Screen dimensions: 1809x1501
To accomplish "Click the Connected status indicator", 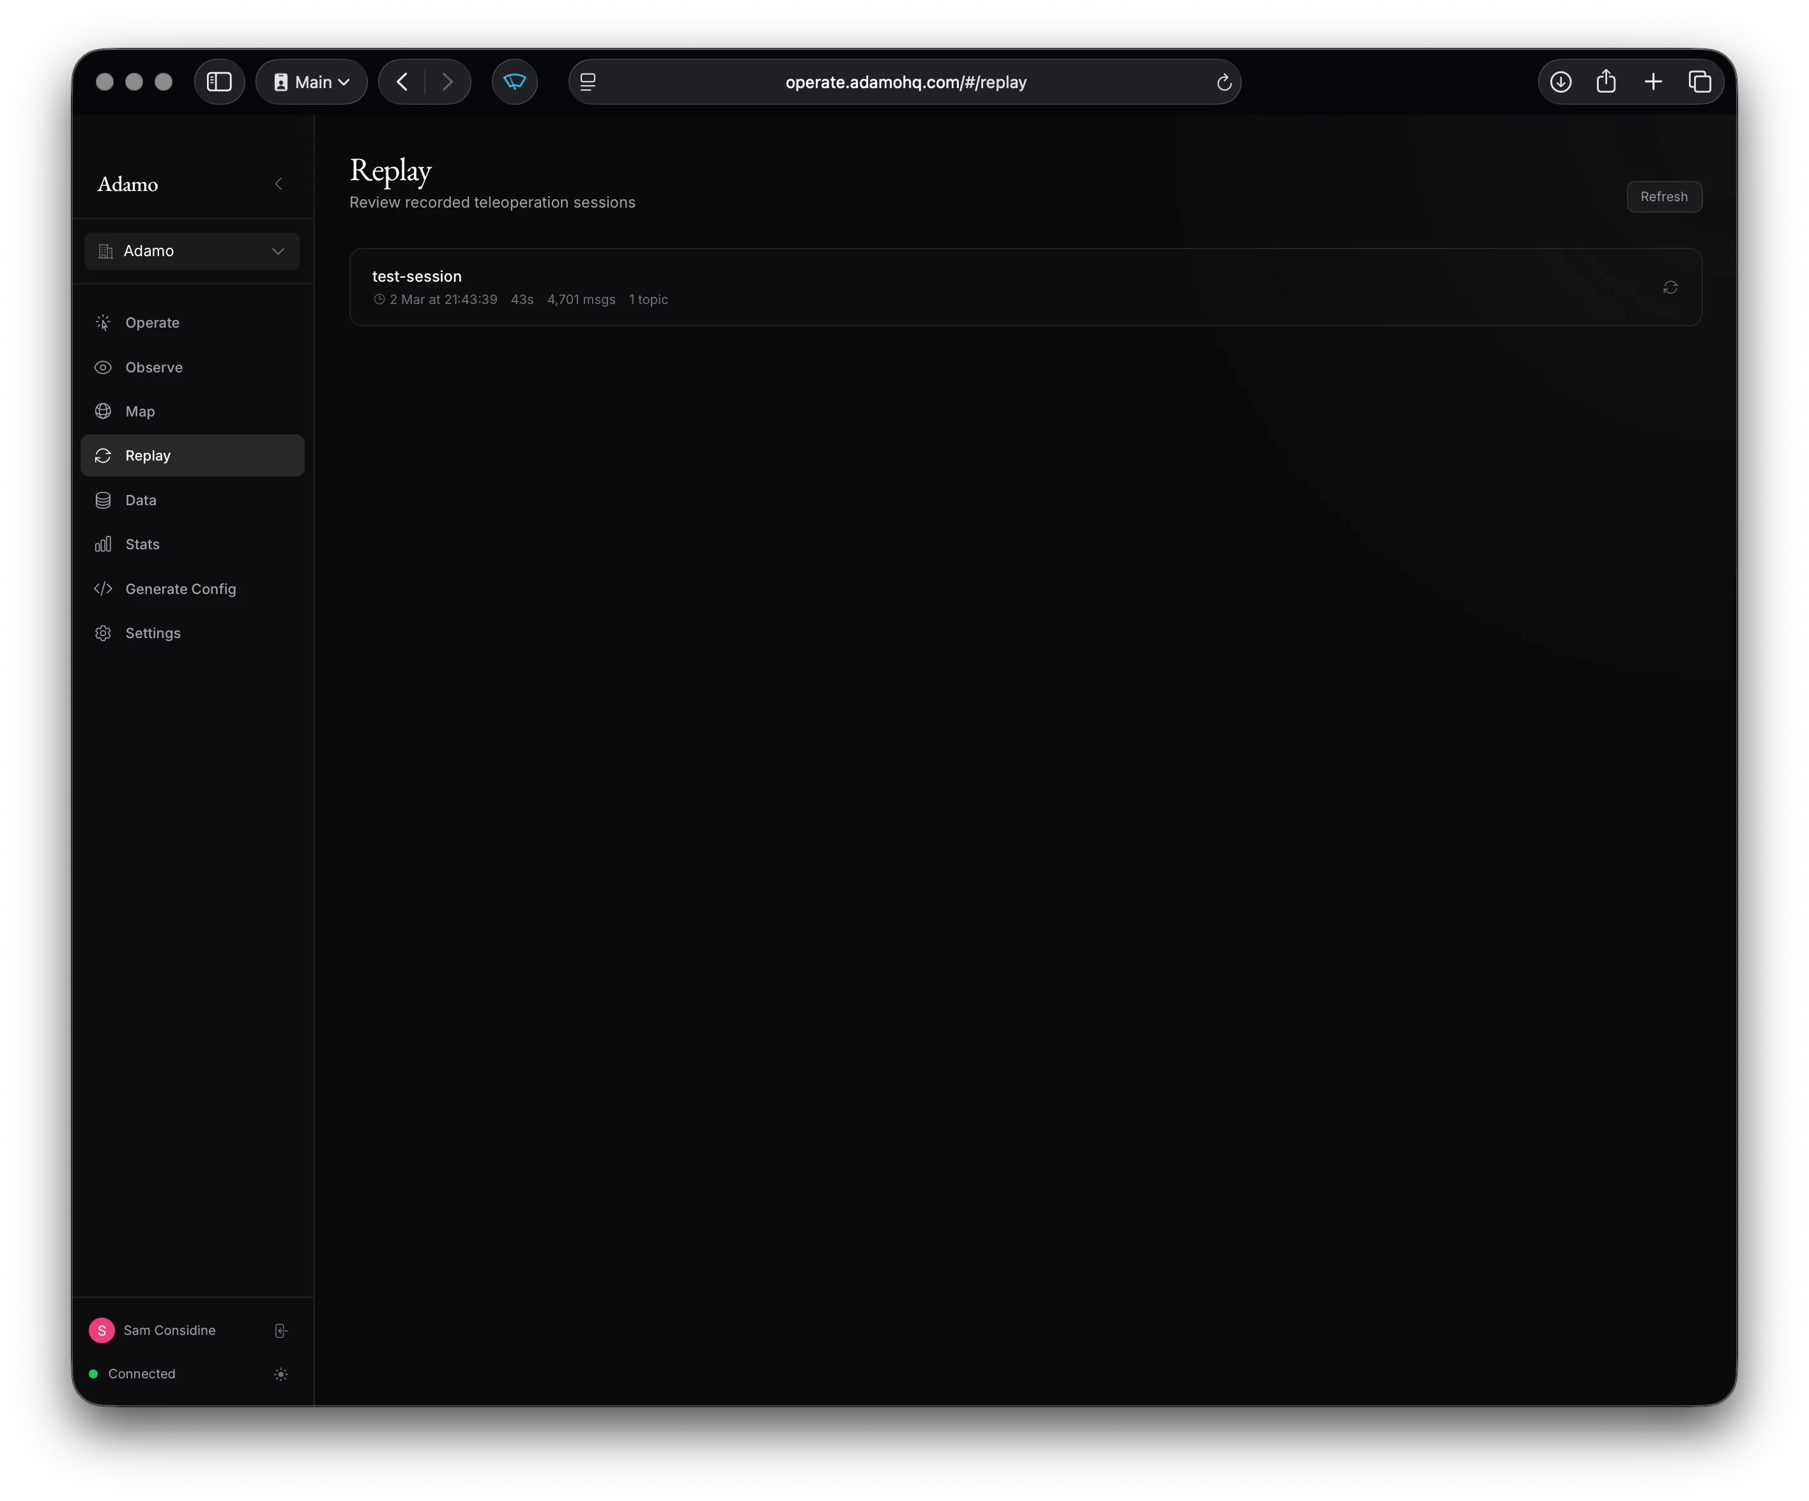I will pyautogui.click(x=133, y=1373).
